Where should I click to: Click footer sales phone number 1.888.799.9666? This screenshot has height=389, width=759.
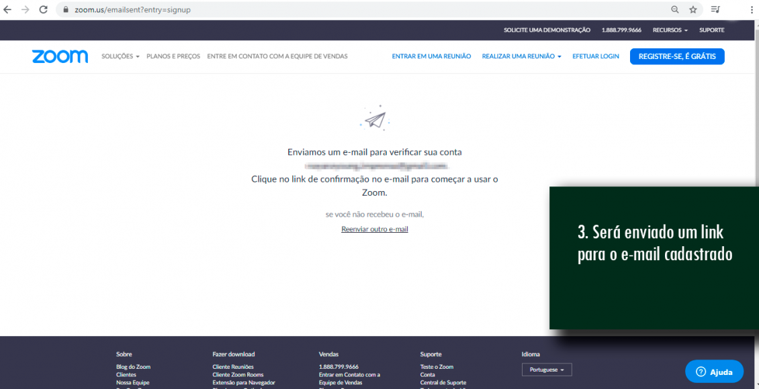click(339, 367)
